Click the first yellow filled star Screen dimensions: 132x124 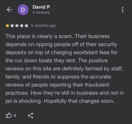click(x=7, y=26)
